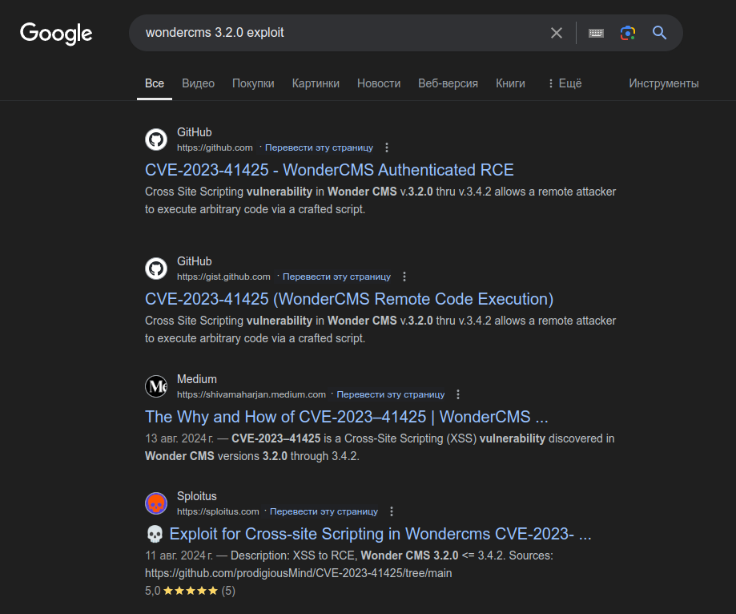Click the https://gist.github.com URL text
The image size is (736, 614).
[x=223, y=277]
